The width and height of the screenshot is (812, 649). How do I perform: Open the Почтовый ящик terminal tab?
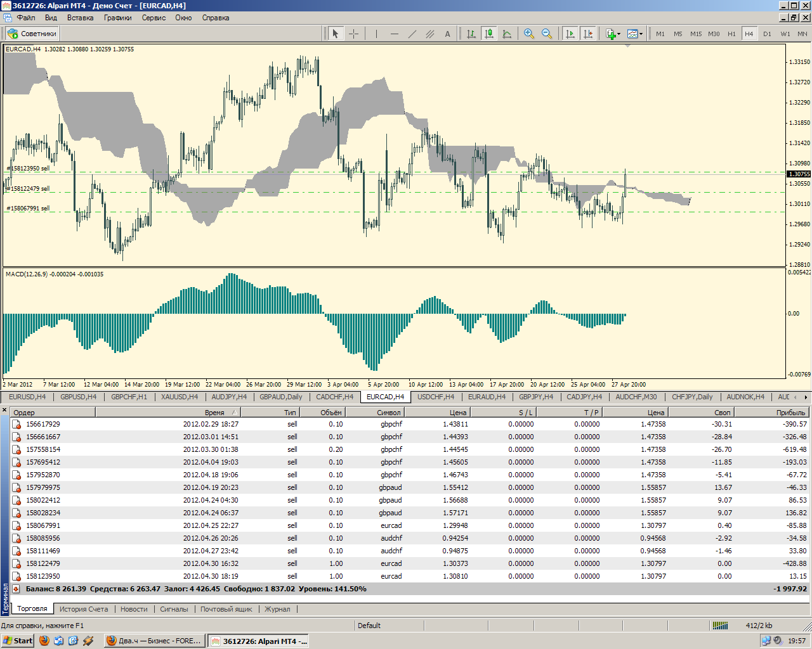pos(226,609)
